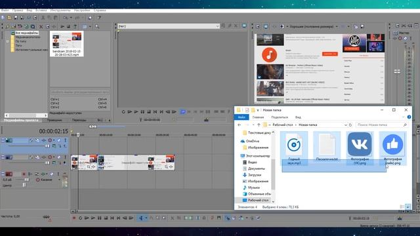Start recording with the red record button
The height and width of the screenshot is (236, 420).
pos(74,218)
